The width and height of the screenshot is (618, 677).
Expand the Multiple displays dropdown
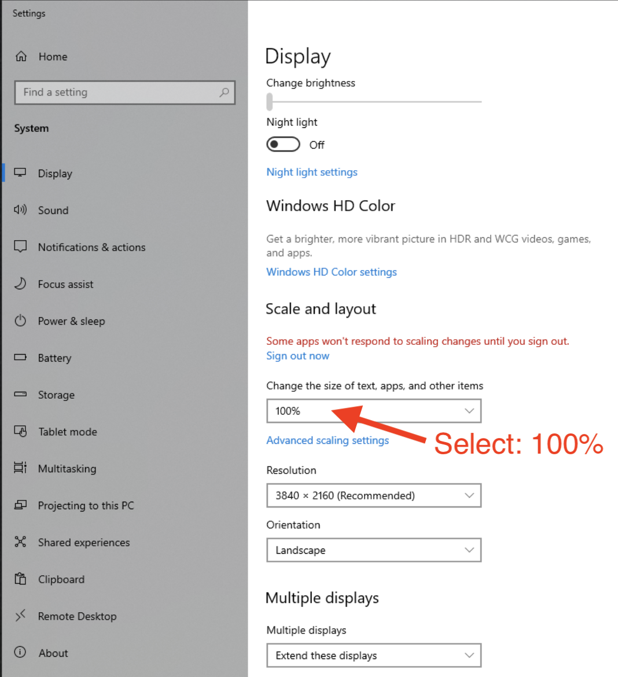[x=374, y=656]
